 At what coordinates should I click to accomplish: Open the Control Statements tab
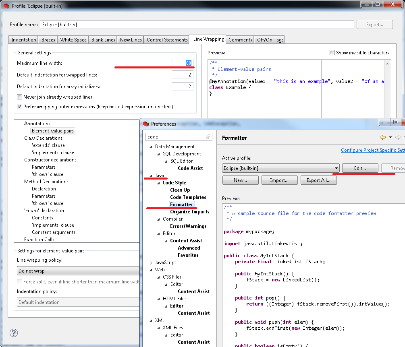pos(167,40)
